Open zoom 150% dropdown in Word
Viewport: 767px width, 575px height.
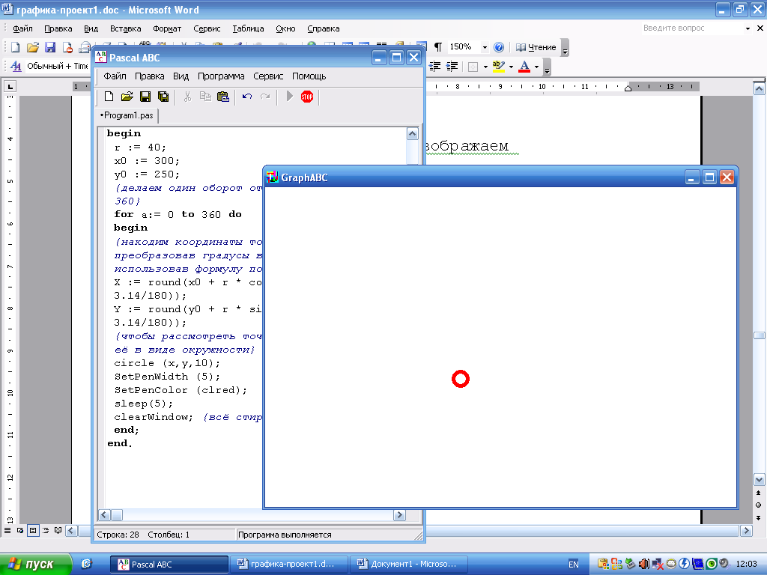pyautogui.click(x=485, y=47)
